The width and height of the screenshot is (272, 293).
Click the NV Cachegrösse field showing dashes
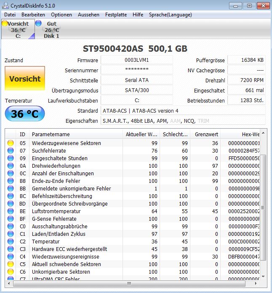point(246,70)
